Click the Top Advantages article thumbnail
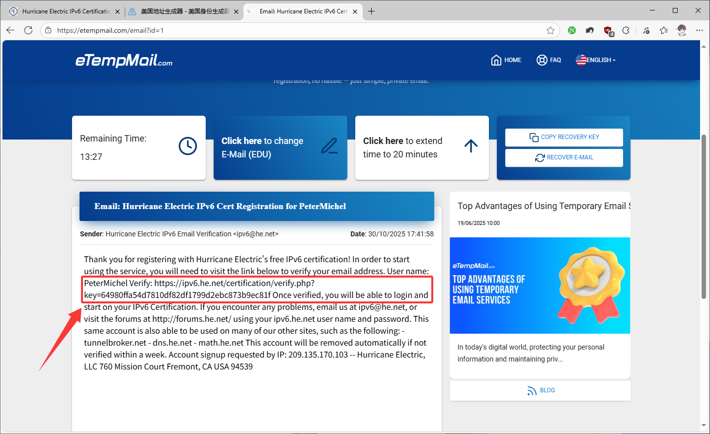710x434 pixels. [540, 286]
